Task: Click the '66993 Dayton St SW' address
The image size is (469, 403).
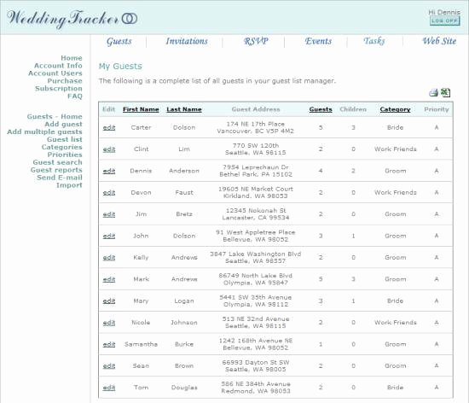Action: click(256, 362)
